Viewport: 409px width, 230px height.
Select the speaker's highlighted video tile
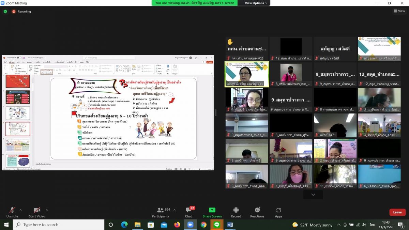tap(247, 74)
